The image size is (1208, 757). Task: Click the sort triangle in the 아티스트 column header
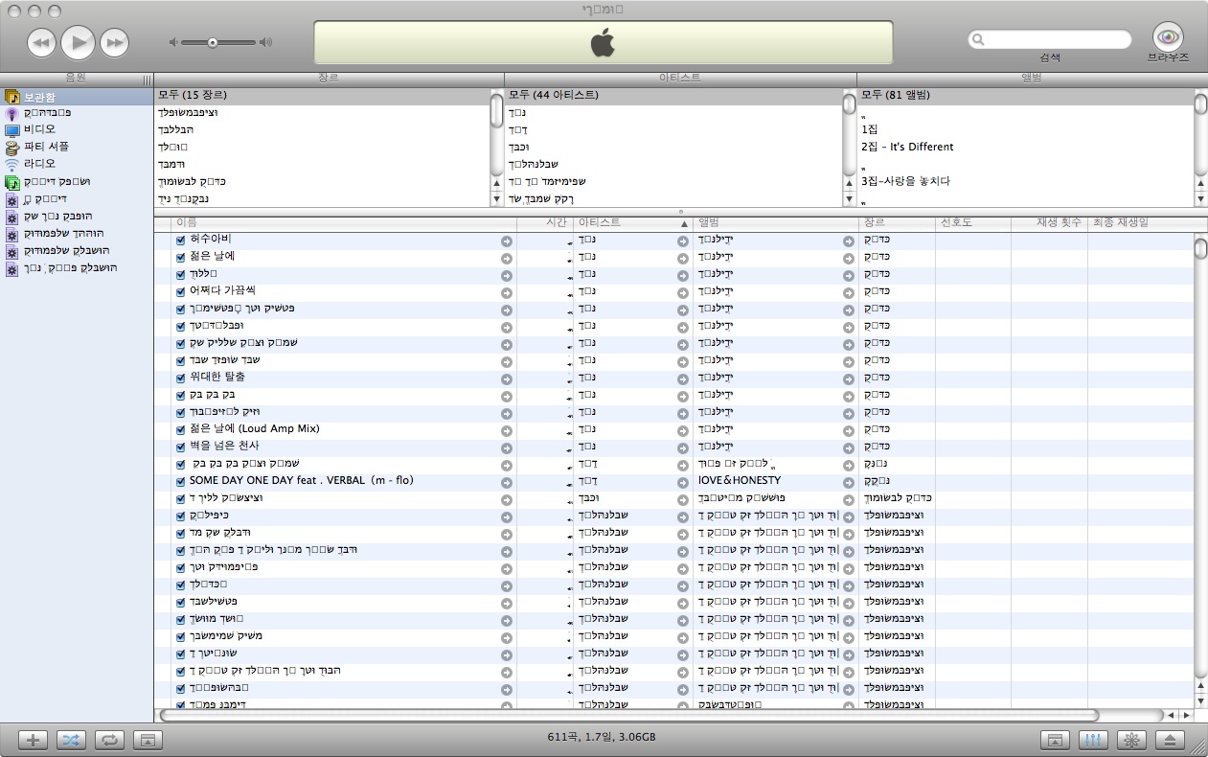click(684, 223)
